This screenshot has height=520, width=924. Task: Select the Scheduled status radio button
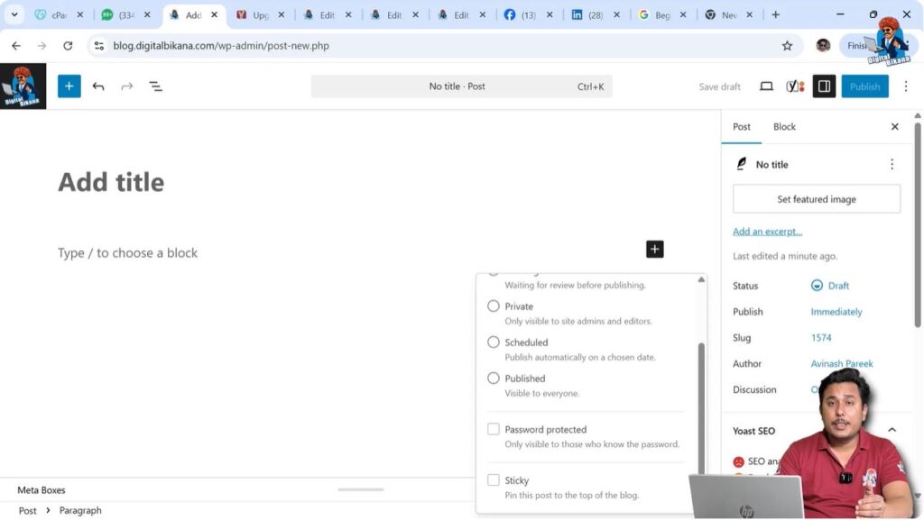[494, 342]
